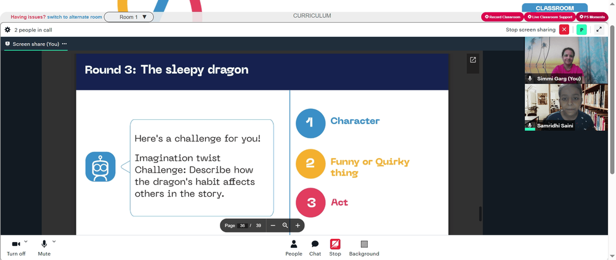Screen dimensions: 616x260
Task: Open Background effects
Action: tap(364, 248)
